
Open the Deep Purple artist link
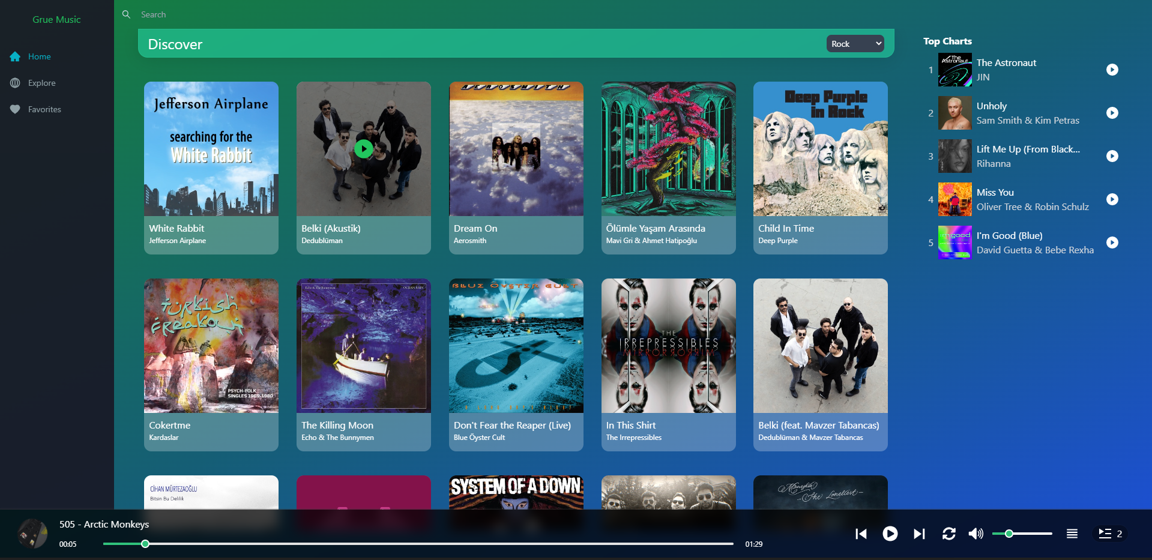pyautogui.click(x=778, y=241)
